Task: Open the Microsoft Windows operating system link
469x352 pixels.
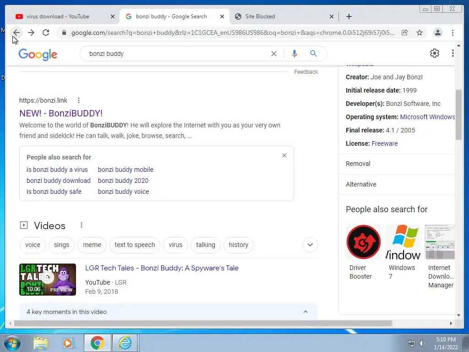Action: [x=427, y=117]
